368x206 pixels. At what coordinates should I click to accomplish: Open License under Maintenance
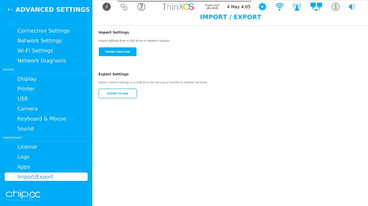[27, 147]
